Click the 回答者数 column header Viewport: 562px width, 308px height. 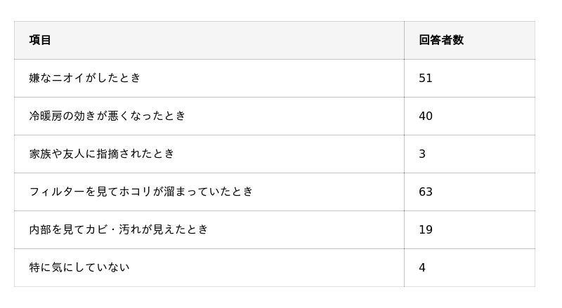[x=441, y=40]
